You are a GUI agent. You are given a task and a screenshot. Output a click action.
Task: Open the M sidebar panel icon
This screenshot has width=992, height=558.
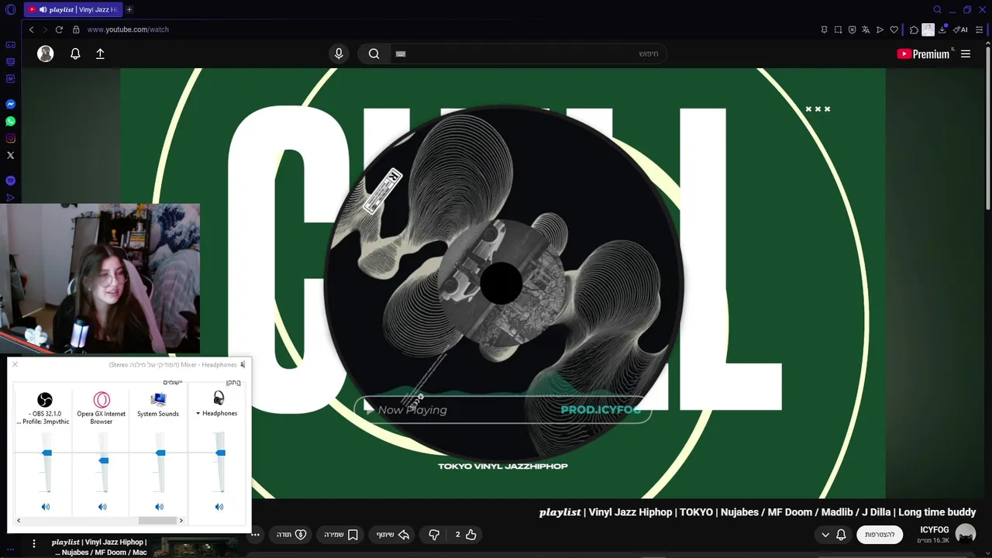10,78
